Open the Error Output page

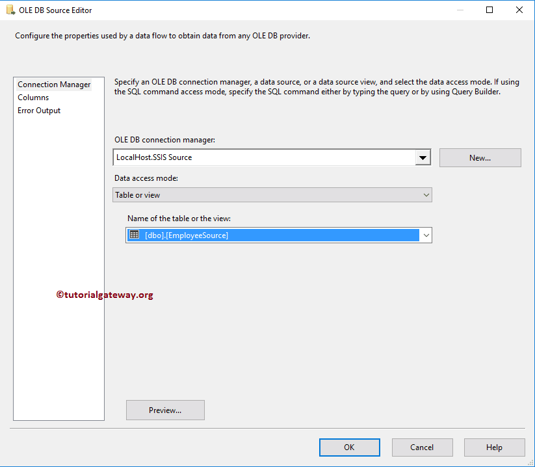(39, 110)
